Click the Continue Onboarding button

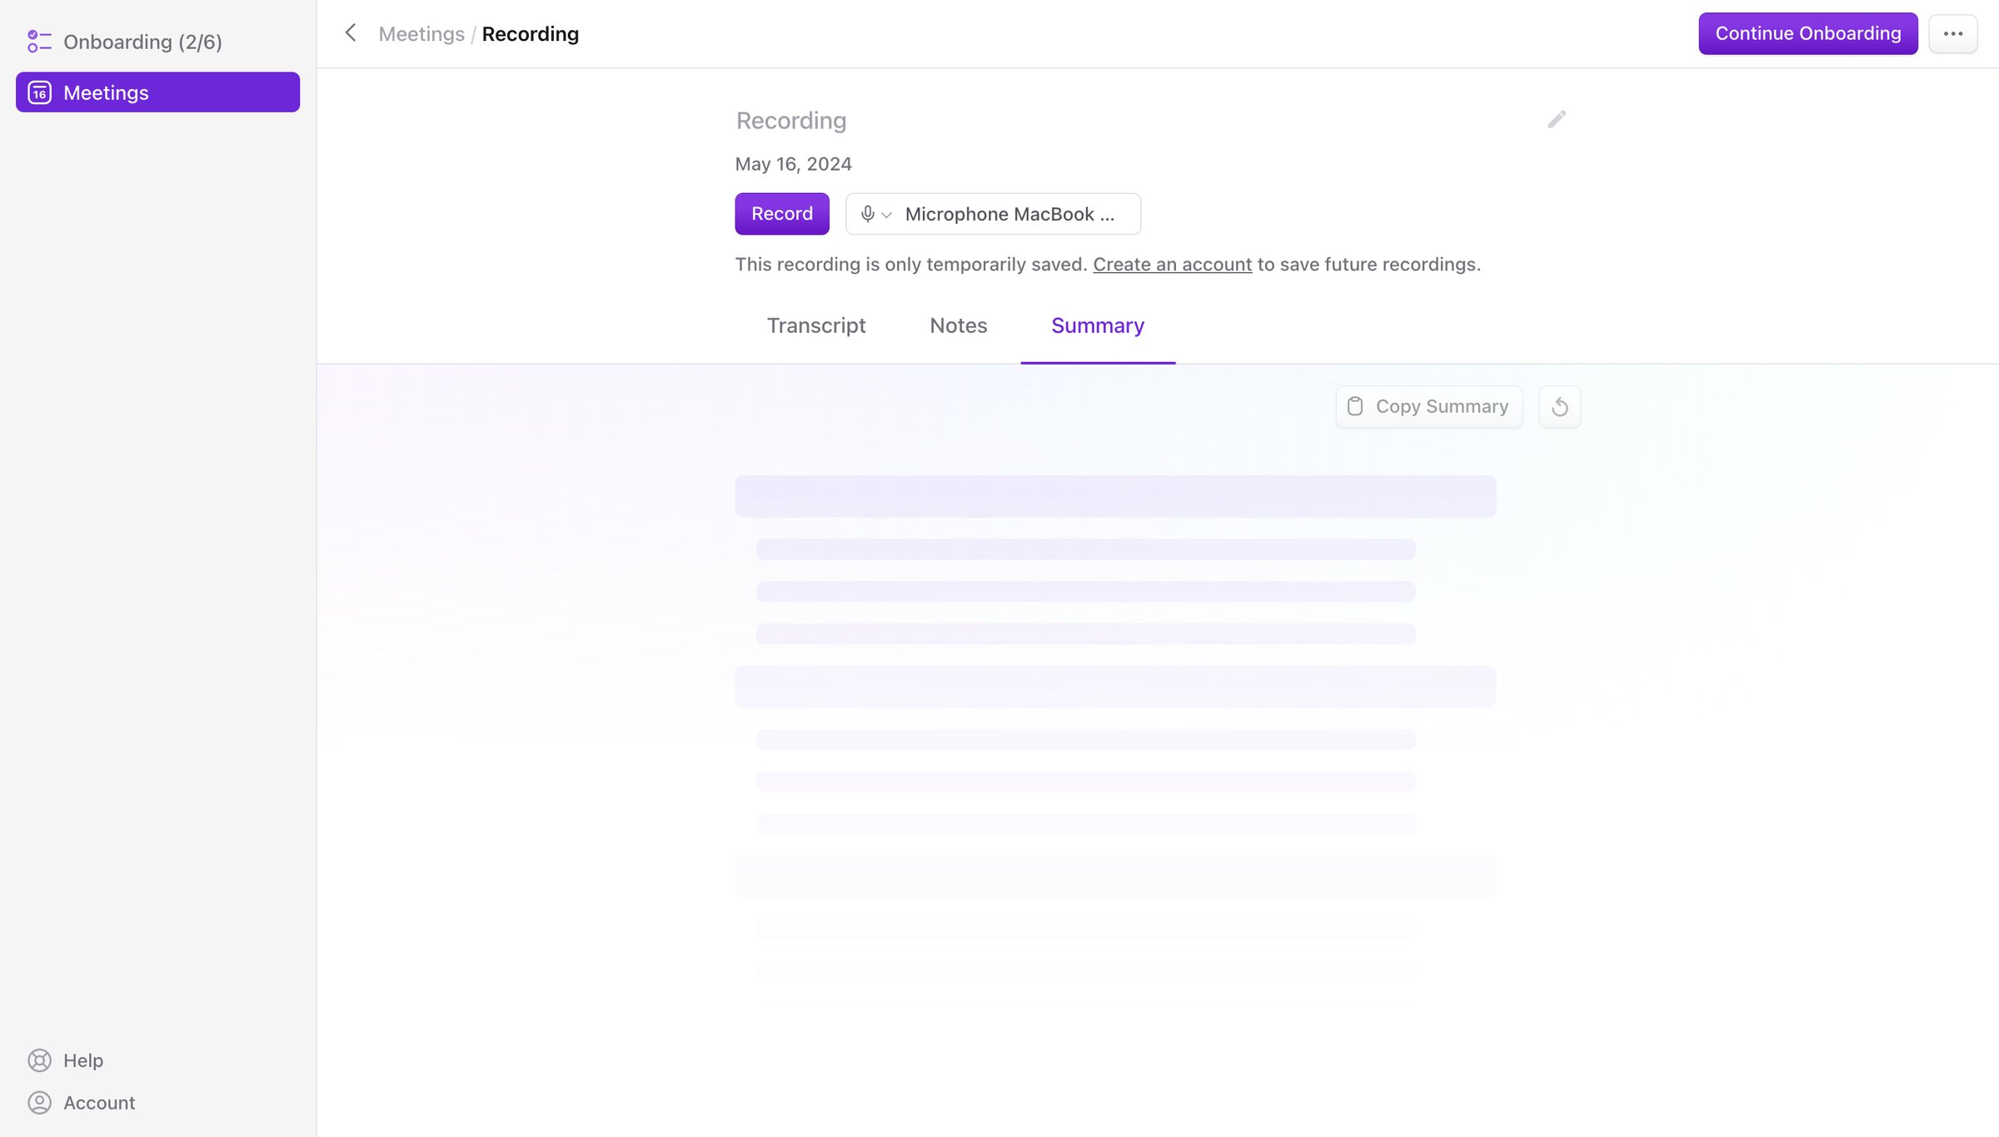click(1808, 33)
